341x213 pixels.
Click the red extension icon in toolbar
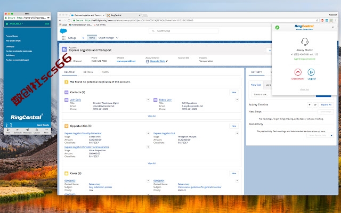pyautogui.click(x=322, y=20)
